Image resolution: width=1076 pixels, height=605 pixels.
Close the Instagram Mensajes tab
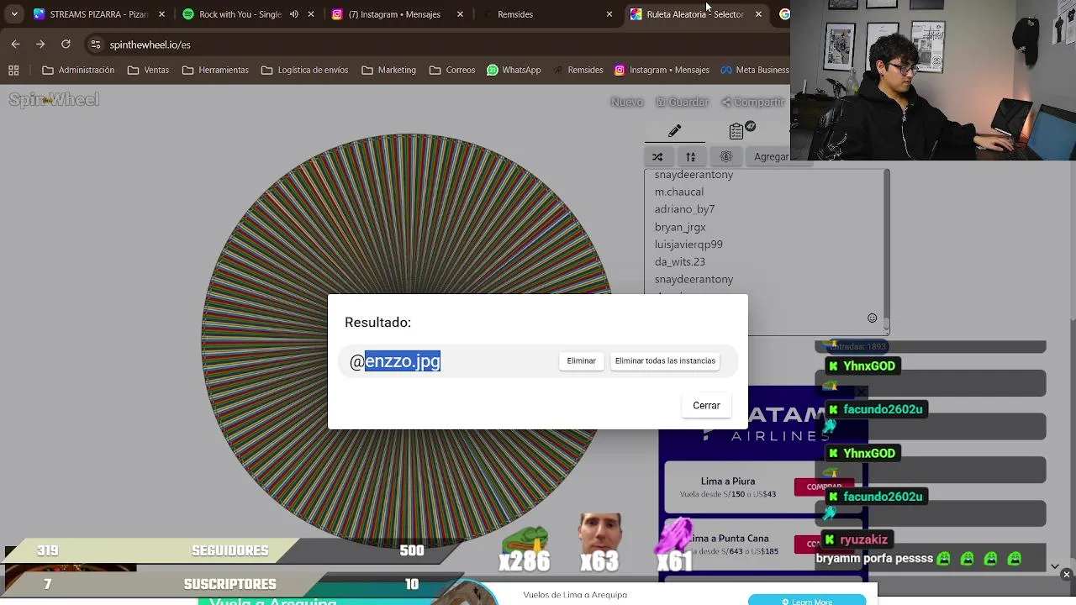[x=460, y=14]
